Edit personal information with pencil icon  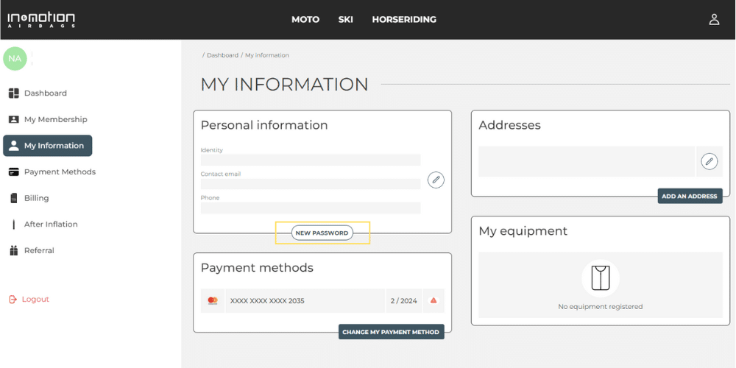436,180
